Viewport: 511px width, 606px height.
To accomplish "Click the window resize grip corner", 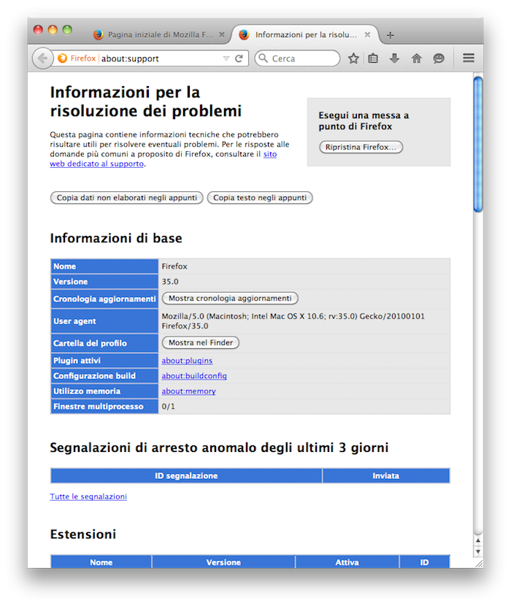I will [479, 564].
